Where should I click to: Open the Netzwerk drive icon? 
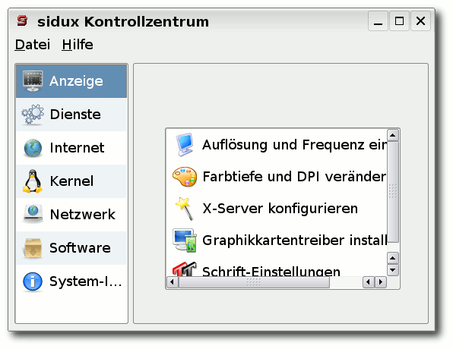tap(33, 214)
